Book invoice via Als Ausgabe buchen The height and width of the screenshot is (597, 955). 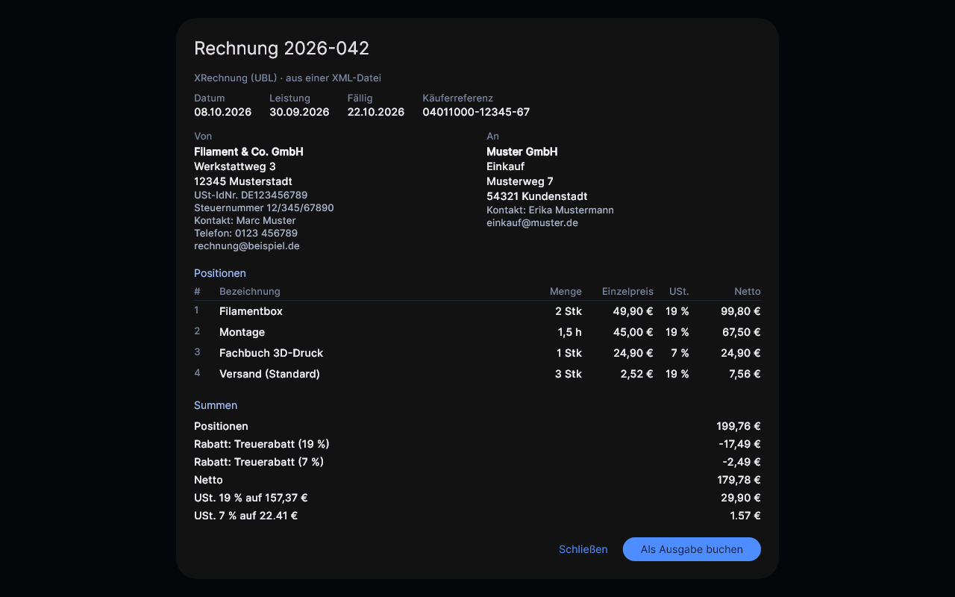(x=692, y=549)
